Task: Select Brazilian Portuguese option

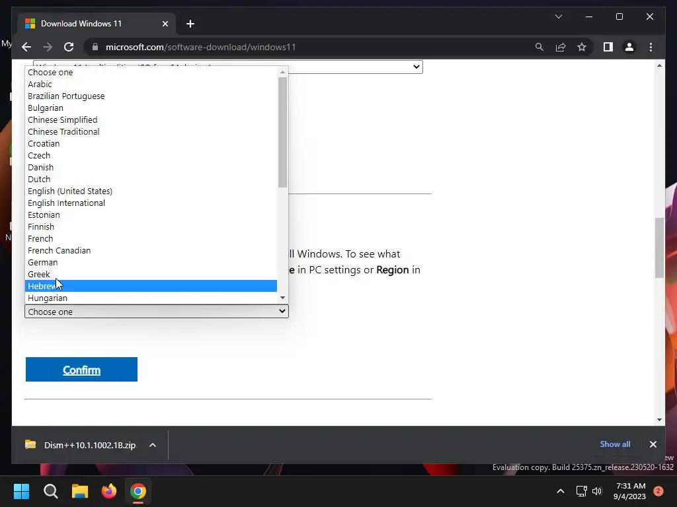Action: coord(151,96)
